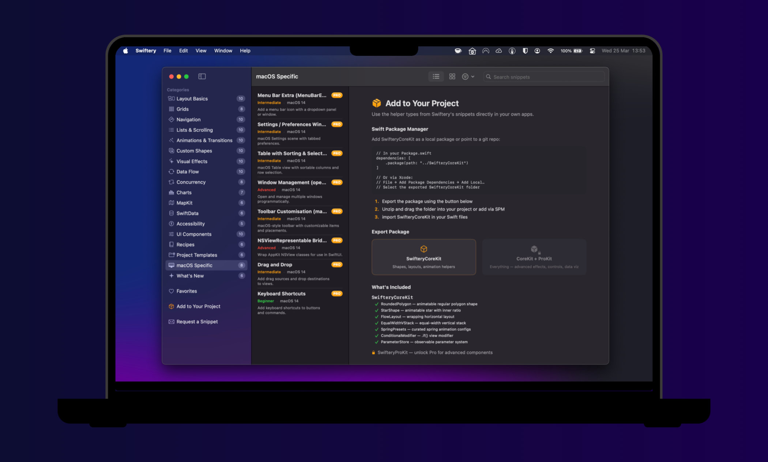Switch to grid view layout
Screen dimensions: 768x462
click(x=452, y=76)
